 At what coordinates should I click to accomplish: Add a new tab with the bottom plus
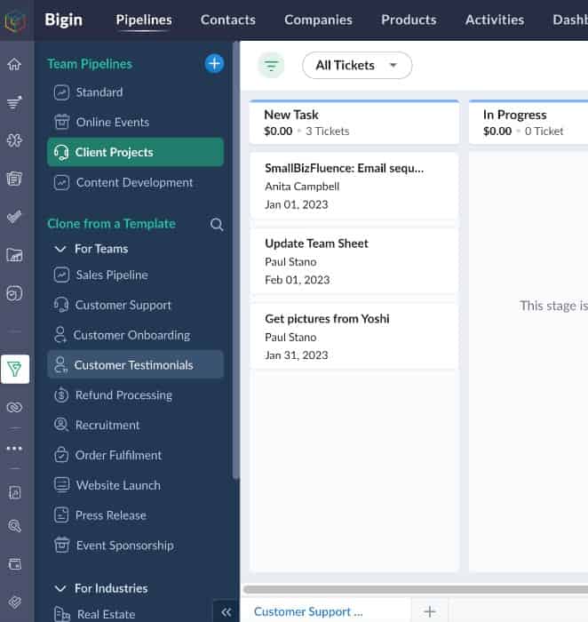pyautogui.click(x=429, y=611)
